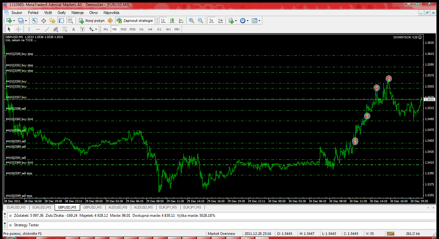
Task: Select the H4 timeframe
Action: point(150,29)
